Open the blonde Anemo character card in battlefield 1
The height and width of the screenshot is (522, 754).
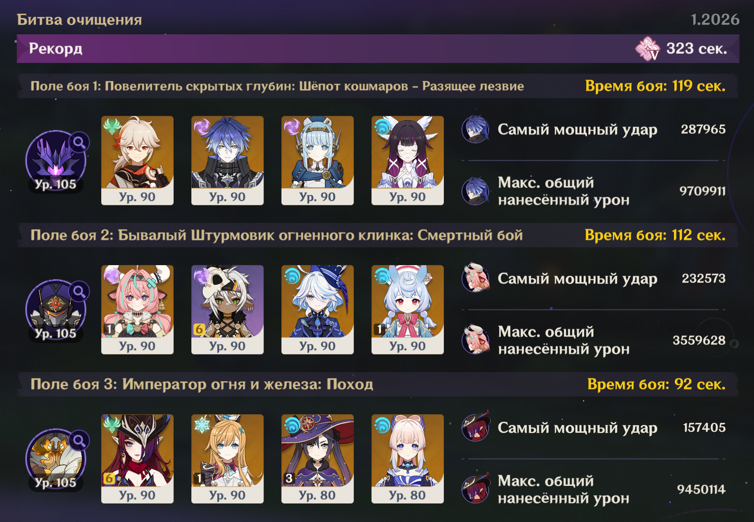coord(137,161)
